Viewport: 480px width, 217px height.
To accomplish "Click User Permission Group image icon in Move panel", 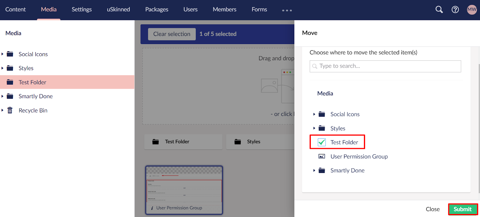I will pos(322,156).
